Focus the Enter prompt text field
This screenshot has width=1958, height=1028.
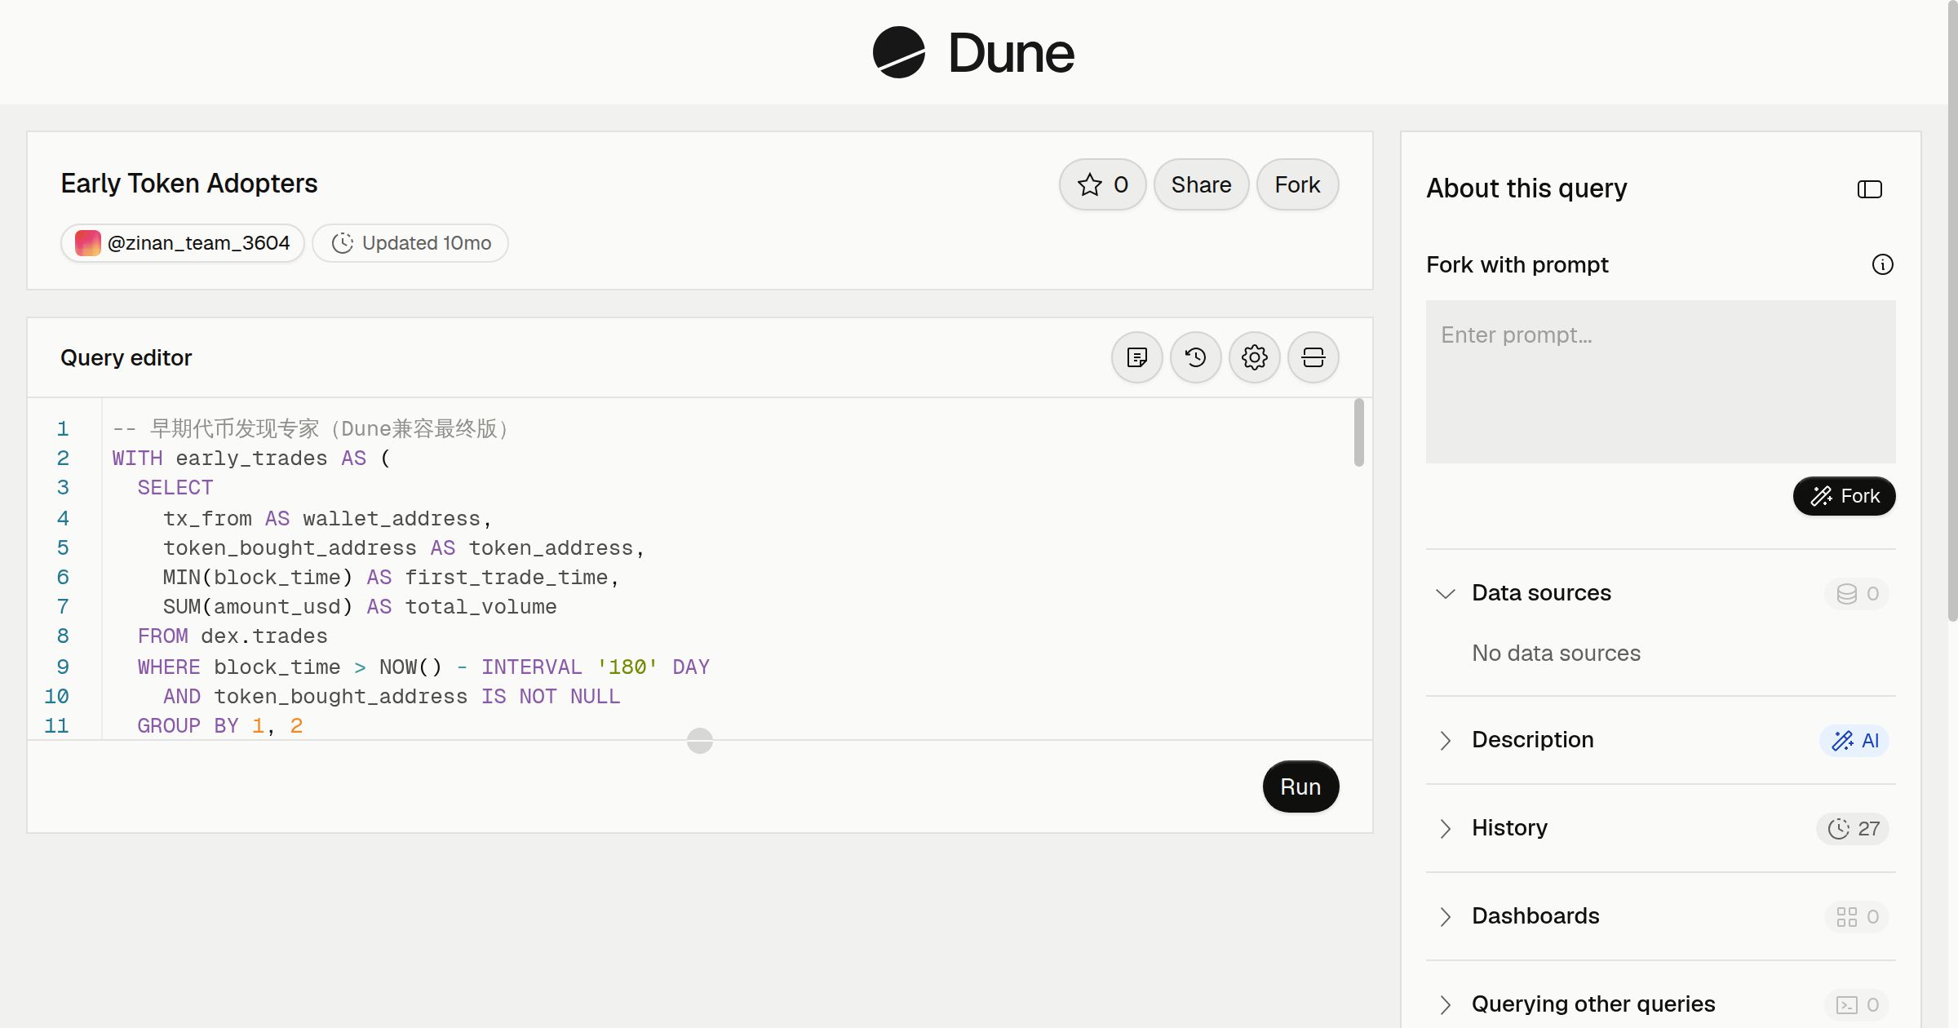pyautogui.click(x=1660, y=382)
